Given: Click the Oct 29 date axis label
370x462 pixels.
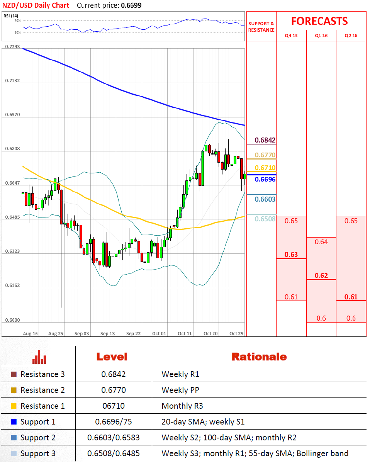Looking at the screenshot, I should pos(236,333).
